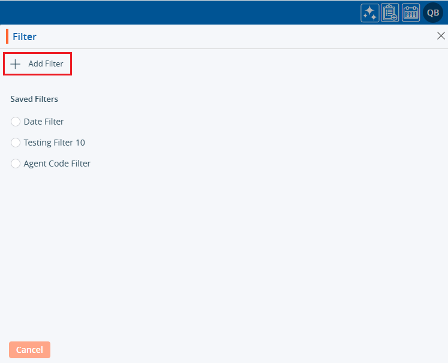The width and height of the screenshot is (448, 363).
Task: Open the AI sparkle assistant icon
Action: 369,13
